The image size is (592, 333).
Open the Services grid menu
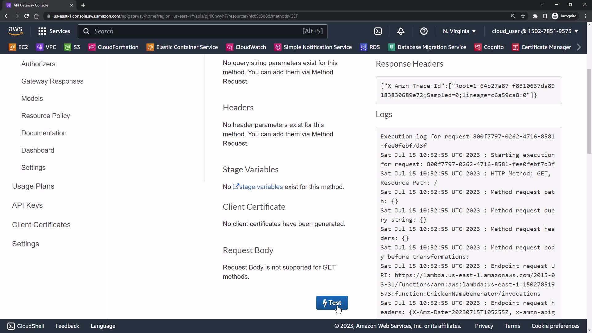54,31
